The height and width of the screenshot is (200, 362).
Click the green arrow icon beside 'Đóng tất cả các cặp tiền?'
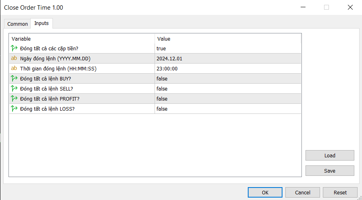coord(14,48)
